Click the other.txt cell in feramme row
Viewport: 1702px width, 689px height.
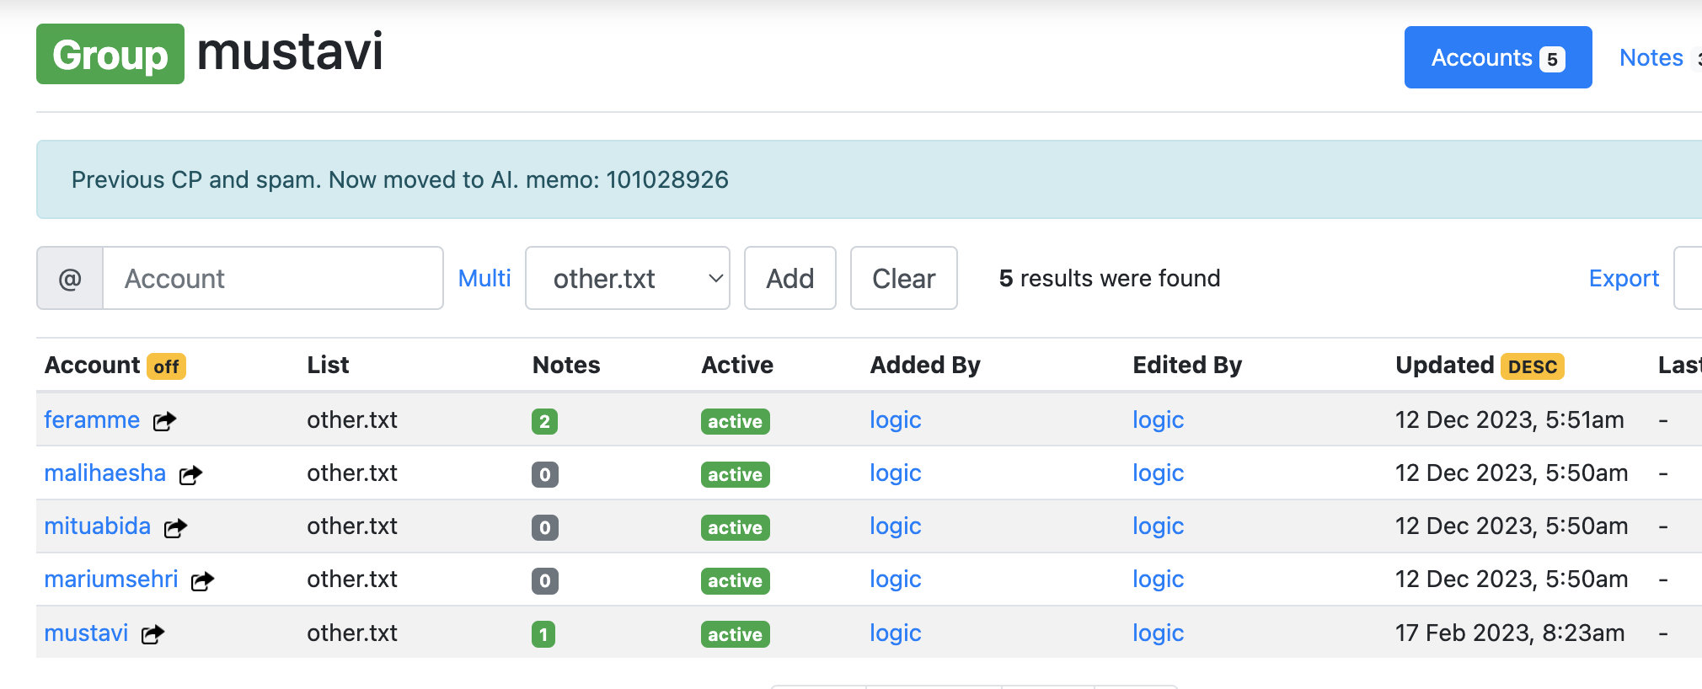352,419
